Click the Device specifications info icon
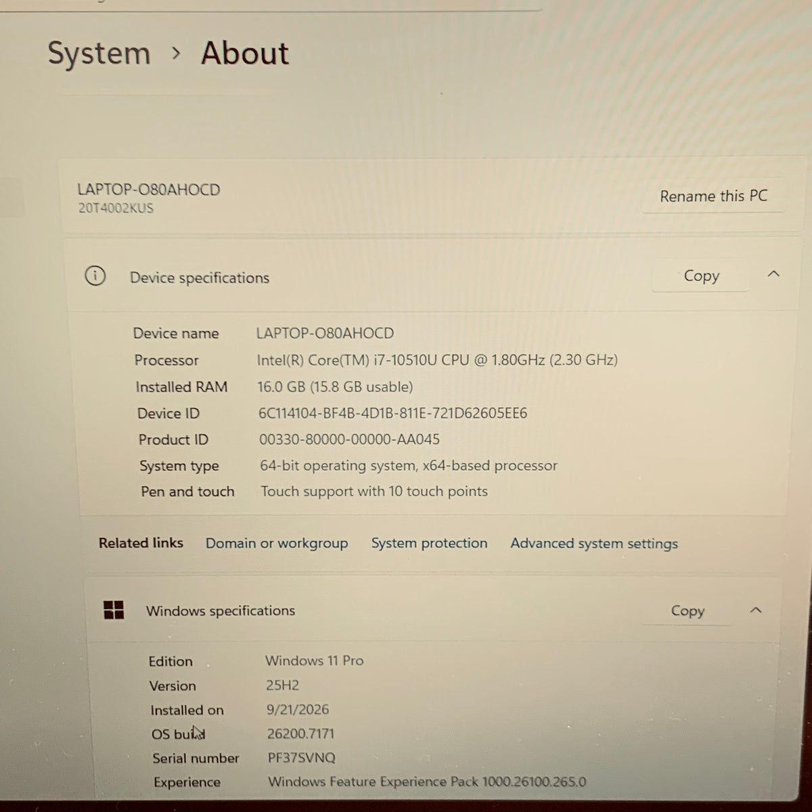This screenshot has height=812, width=812. pos(95,276)
